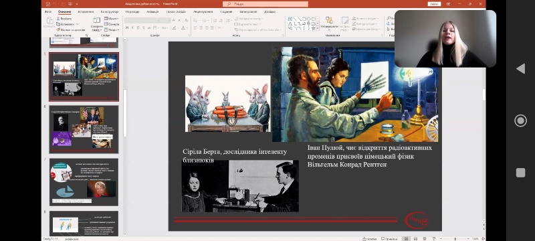Select the star shape in the shapes gallery
The image size is (535, 241).
pos(313,28)
